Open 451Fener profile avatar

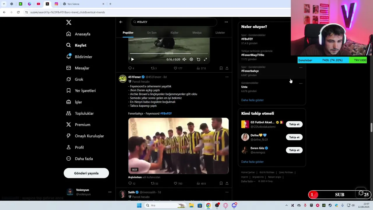click(x=123, y=79)
